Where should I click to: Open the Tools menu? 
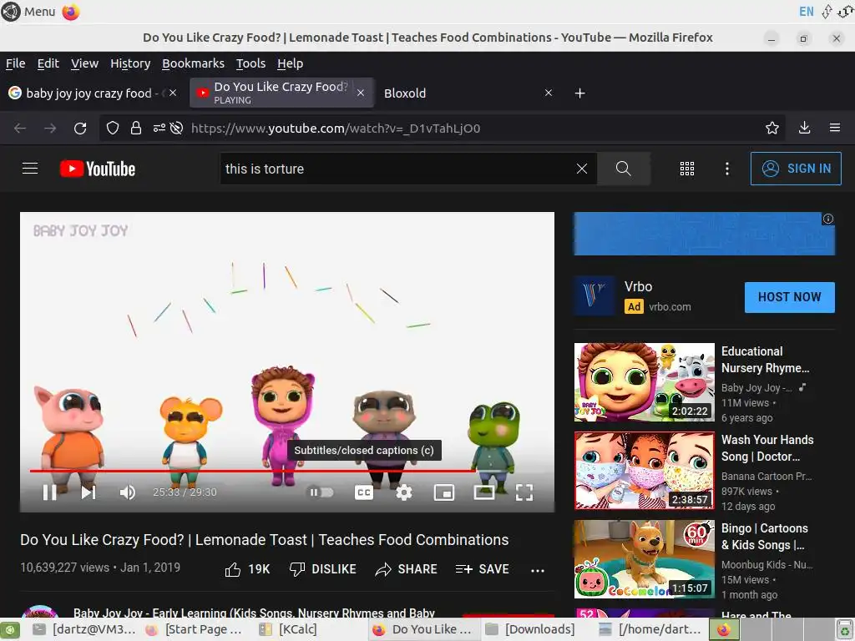(250, 63)
